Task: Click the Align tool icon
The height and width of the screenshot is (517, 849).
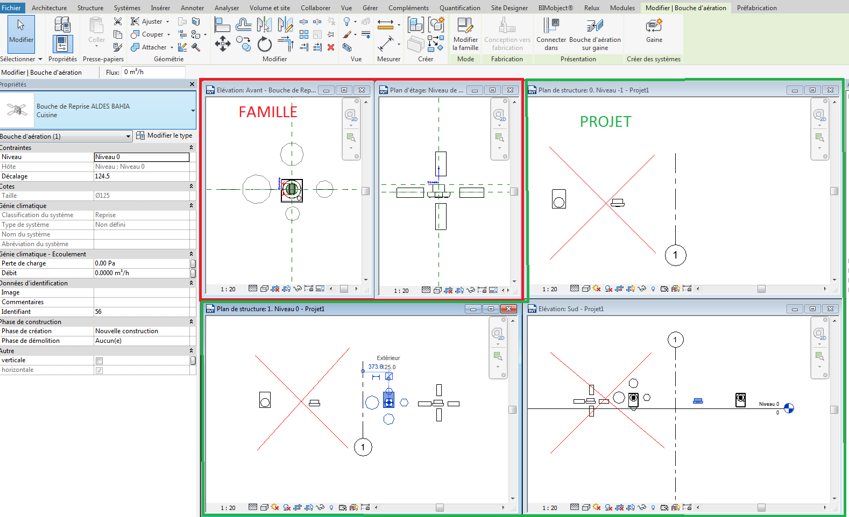Action: coord(222,25)
